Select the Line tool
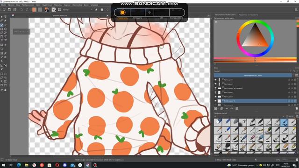The height and width of the screenshot is (168, 299). click(x=5, y=25)
